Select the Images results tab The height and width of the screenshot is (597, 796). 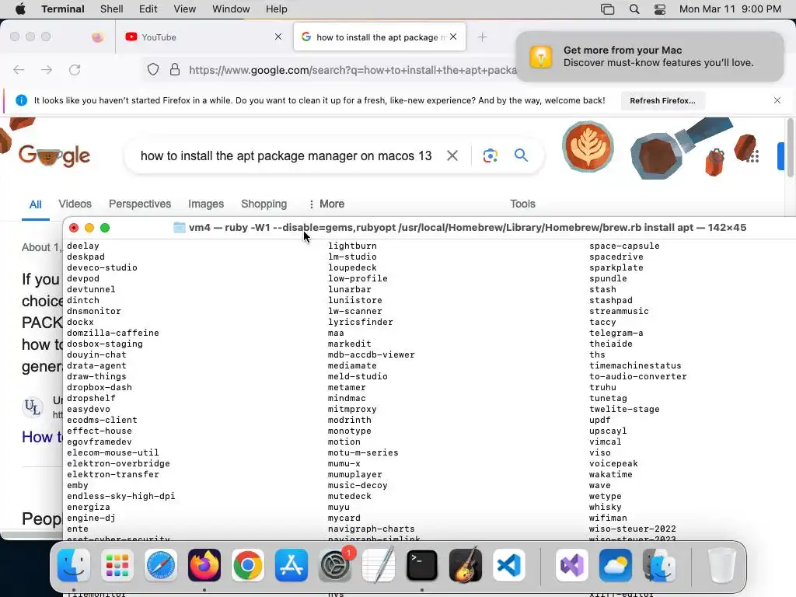point(205,204)
